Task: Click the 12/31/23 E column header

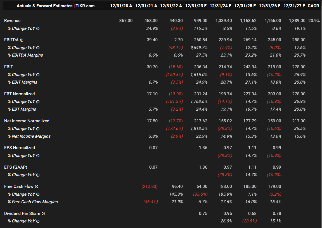Action: click(x=196, y=6)
